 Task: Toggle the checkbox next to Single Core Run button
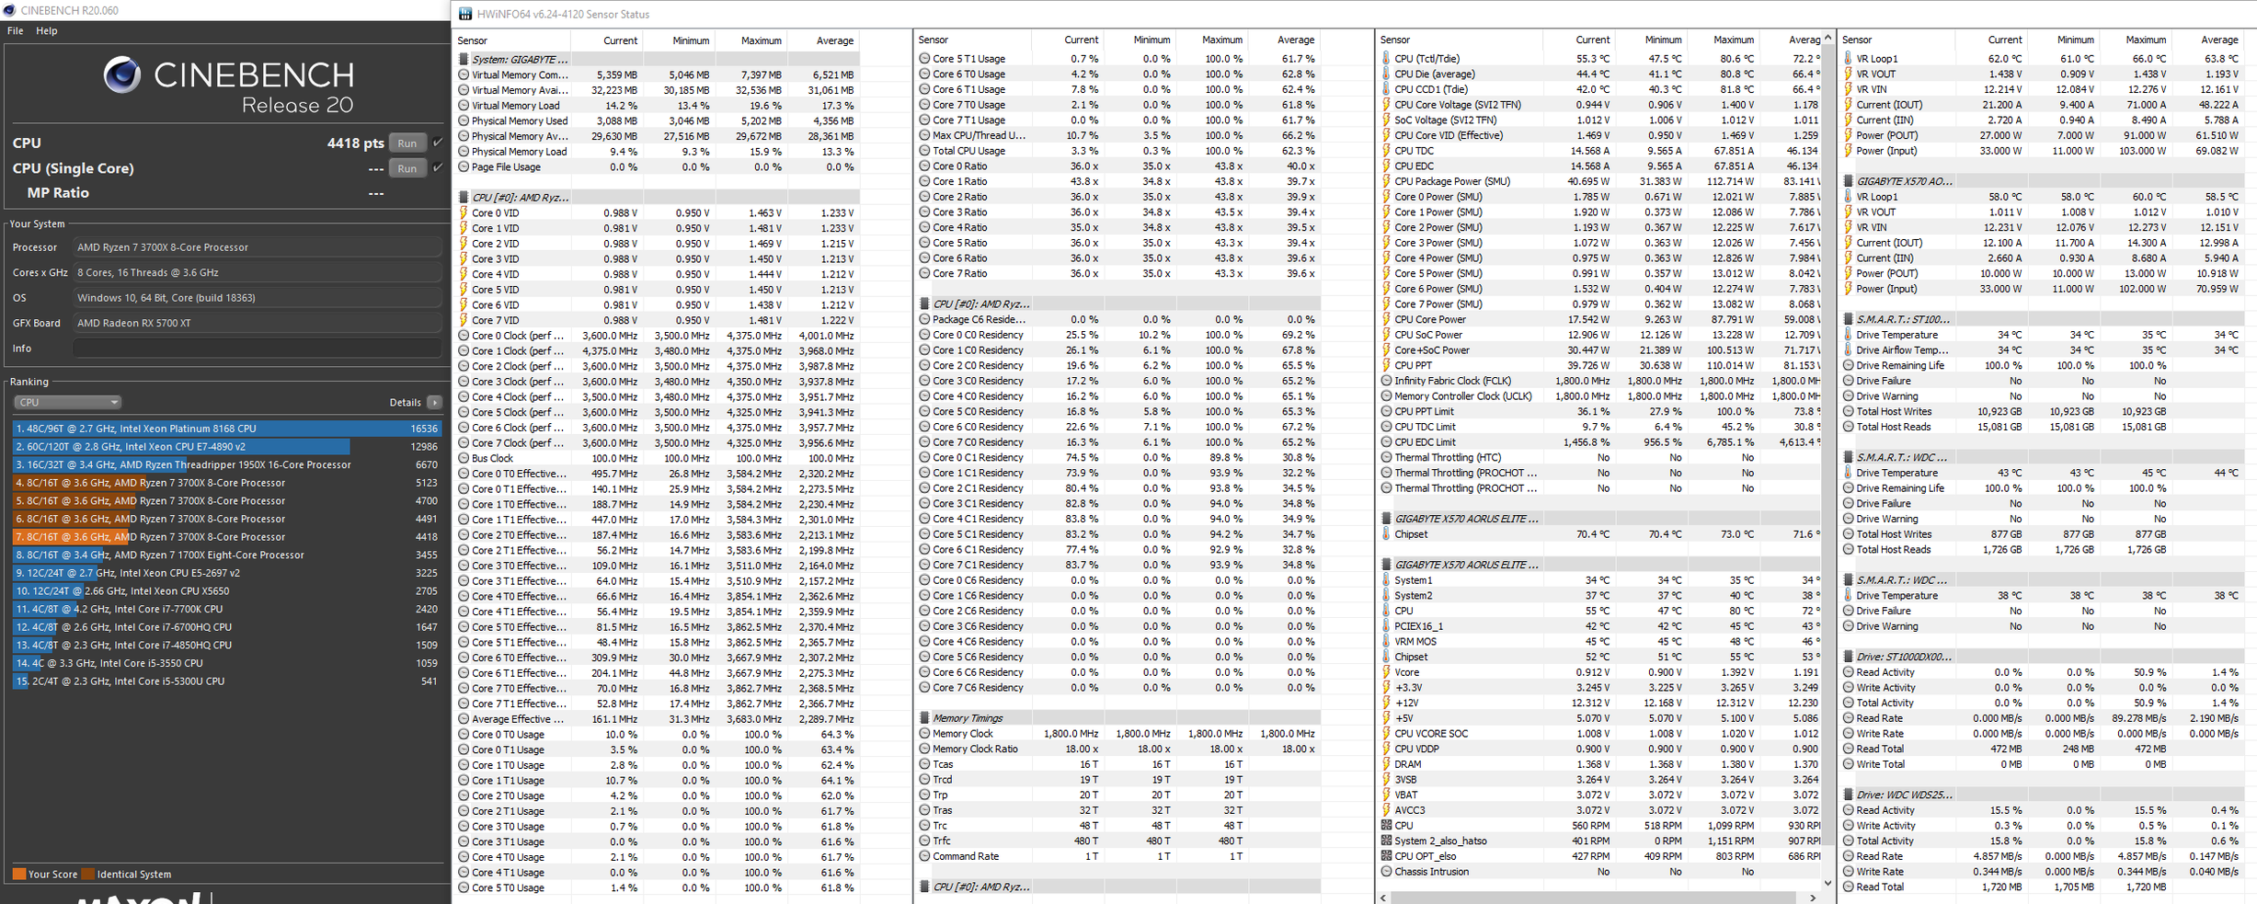coord(438,168)
